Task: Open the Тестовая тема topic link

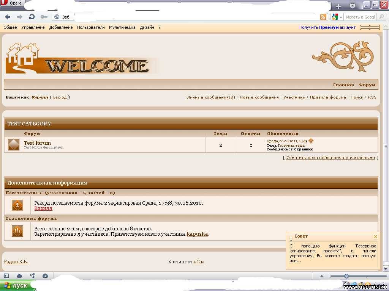Action: (x=291, y=145)
